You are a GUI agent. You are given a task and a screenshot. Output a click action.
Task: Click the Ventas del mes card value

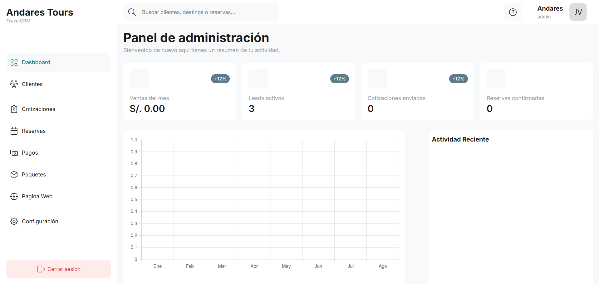[x=147, y=108]
